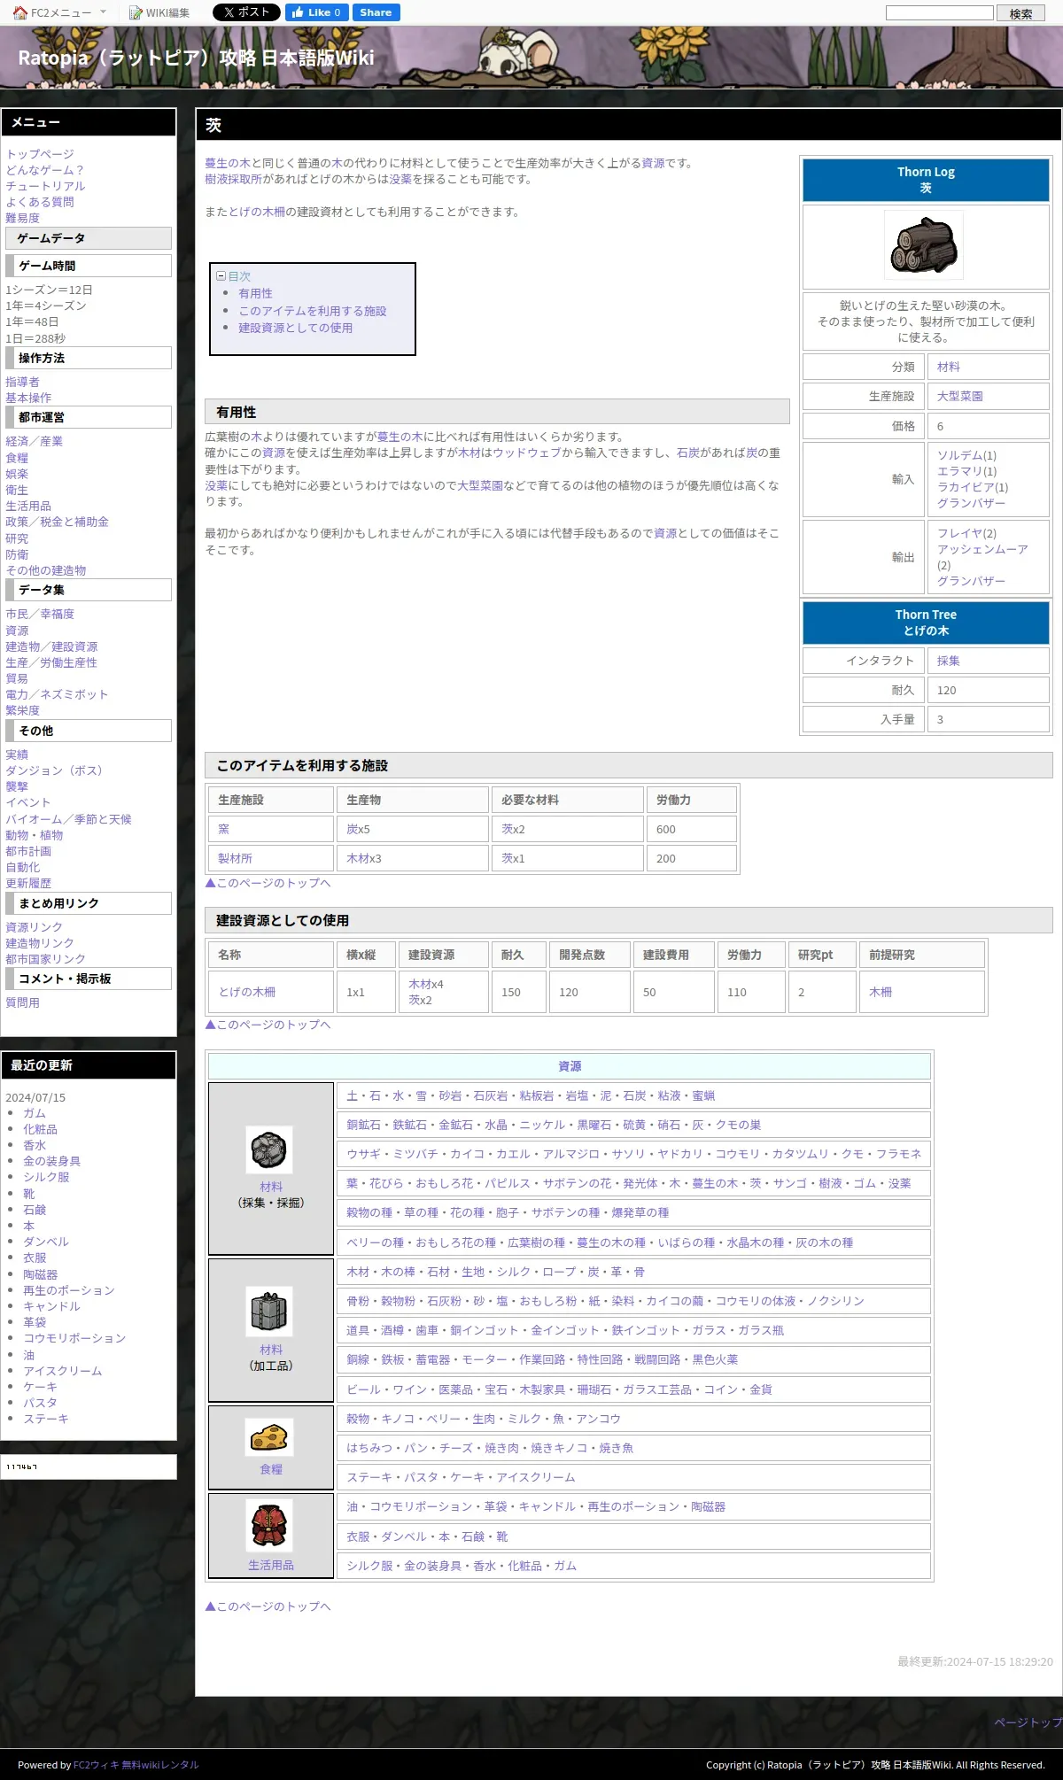The image size is (1063, 1780).
Task: Open 指導者 sidebar link
Action: coord(23,382)
